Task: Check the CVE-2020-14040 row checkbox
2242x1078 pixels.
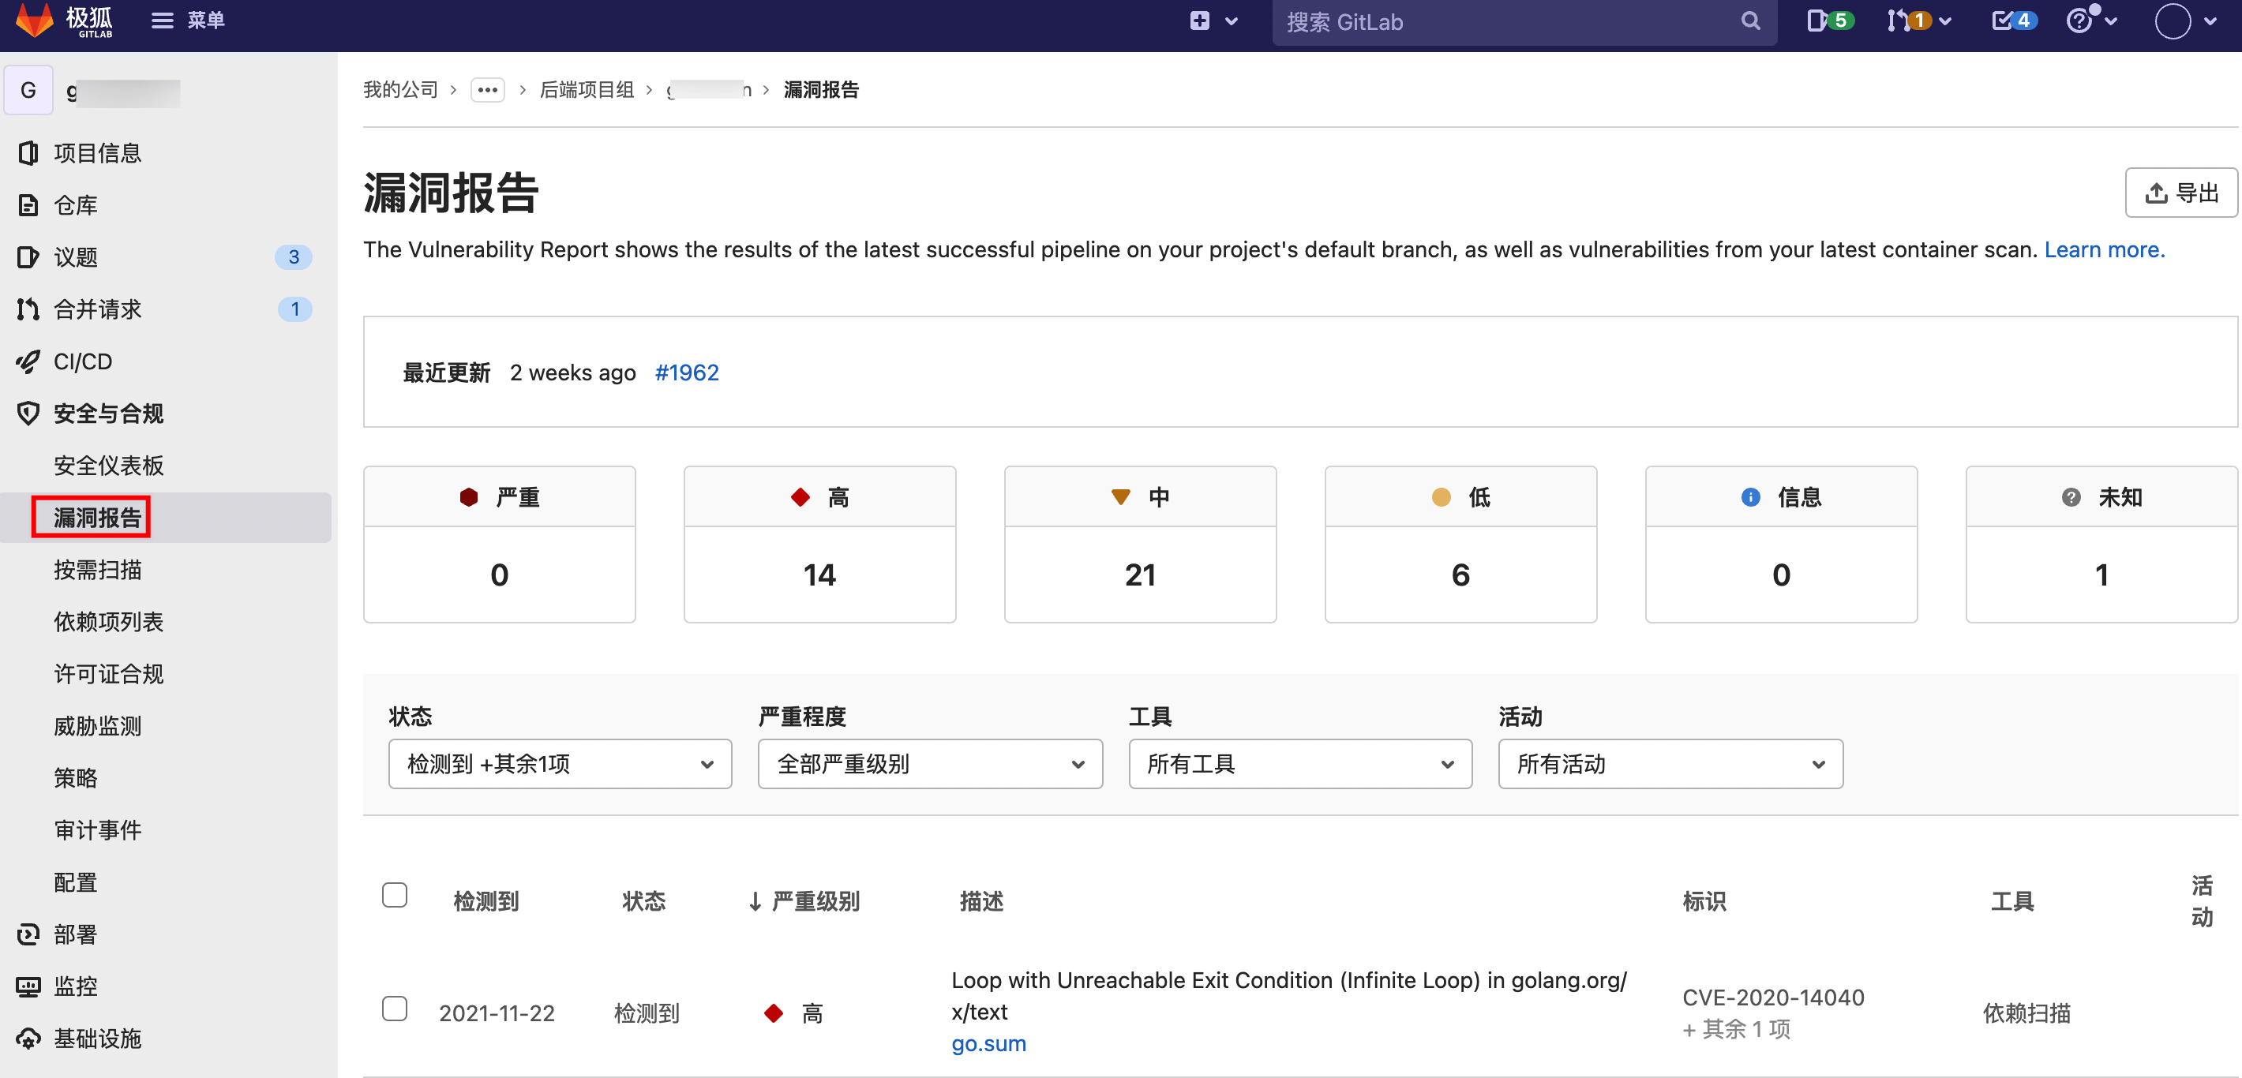Action: 394,1008
